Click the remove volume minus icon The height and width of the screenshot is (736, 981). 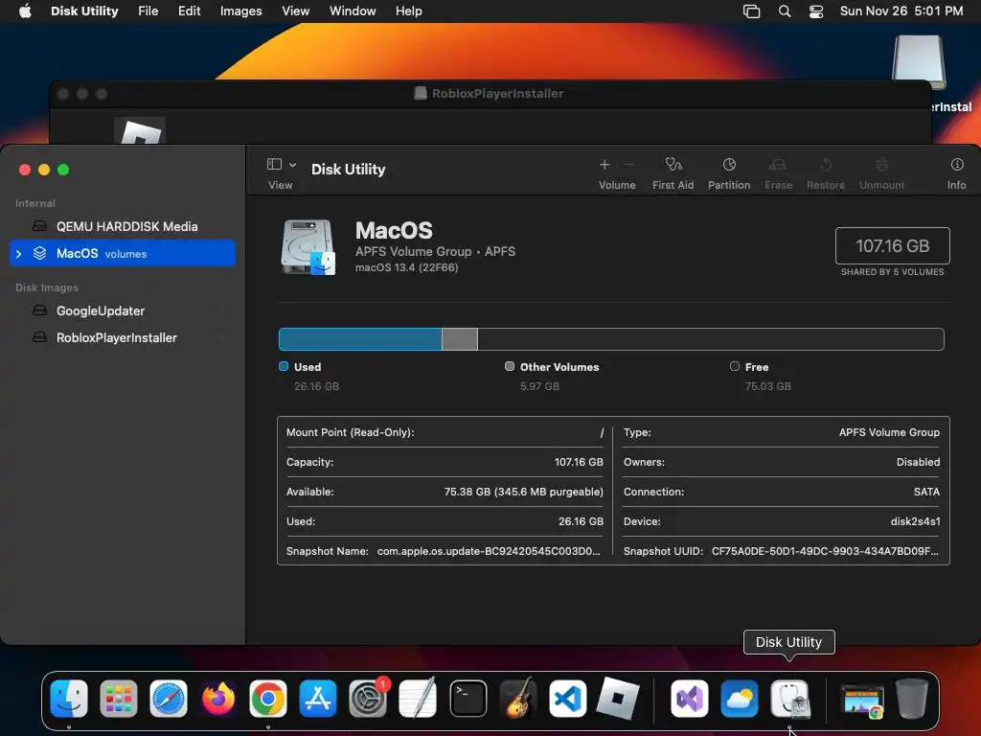pos(629,165)
